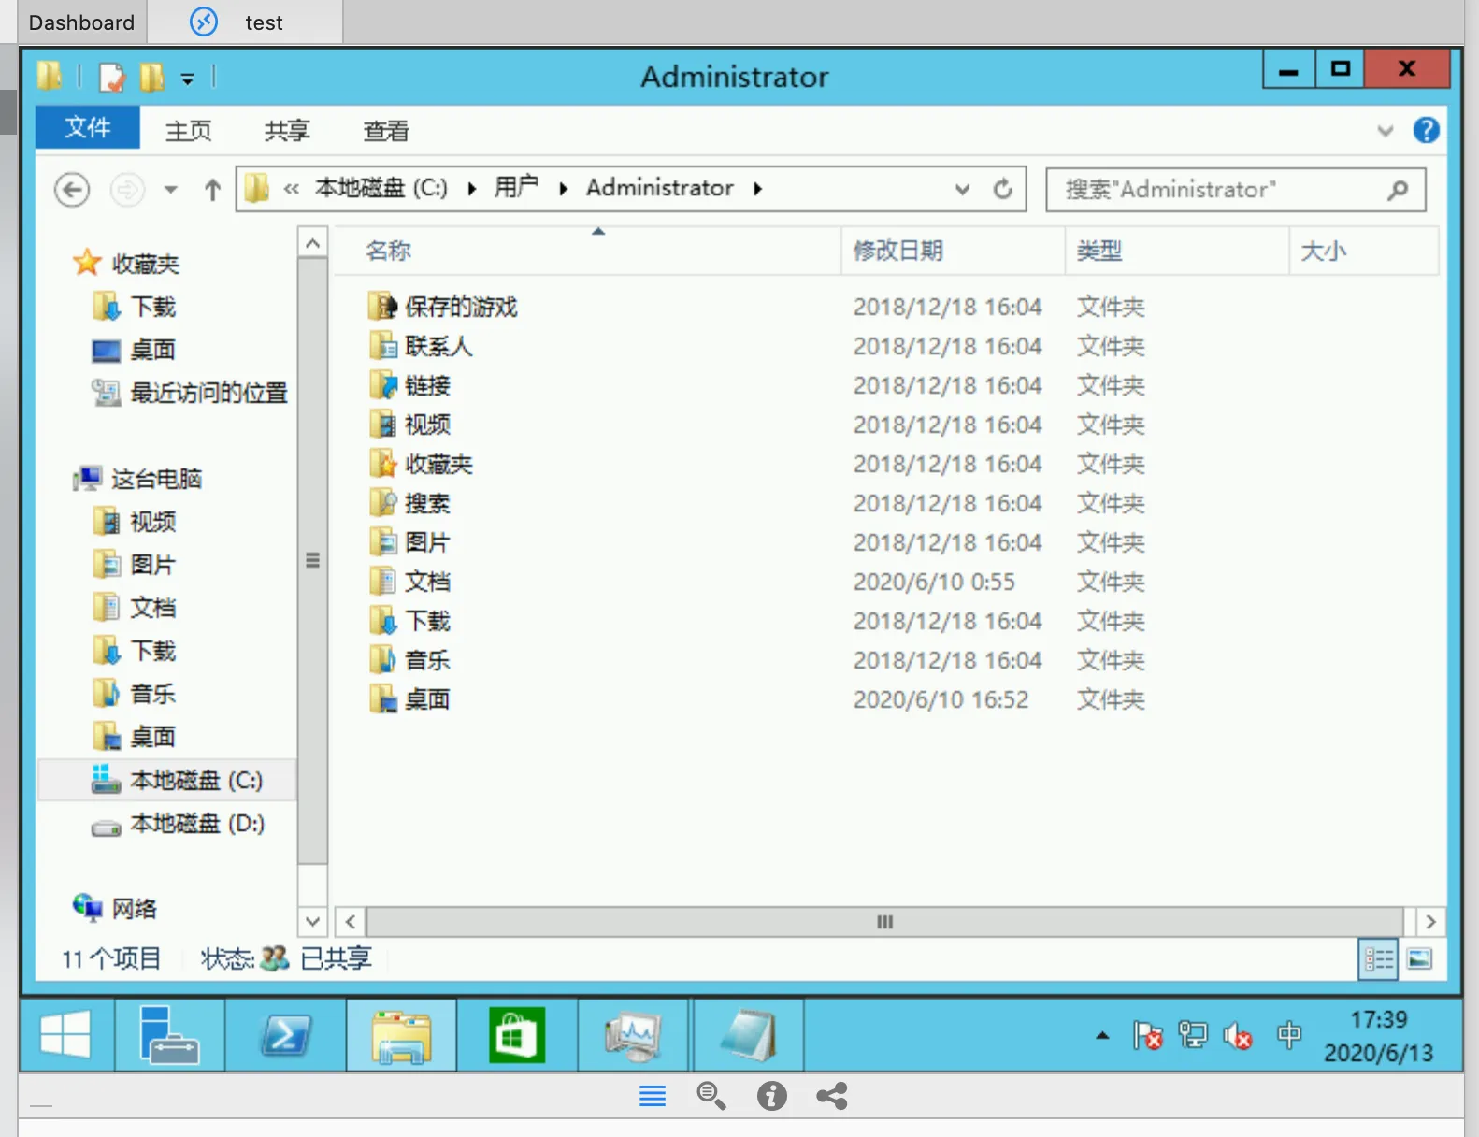The width and height of the screenshot is (1479, 1137).
Task: Select 本地磁盘 (D:) in navigation pane
Action: tap(196, 824)
